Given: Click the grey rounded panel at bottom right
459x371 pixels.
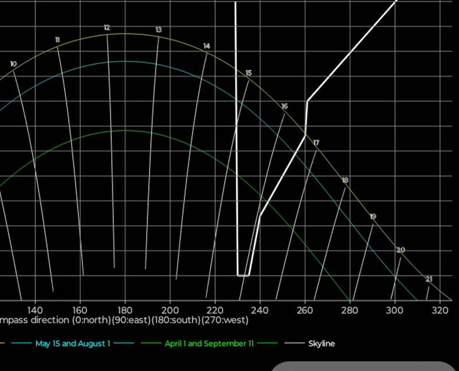Looking at the screenshot, I should coord(365,366).
